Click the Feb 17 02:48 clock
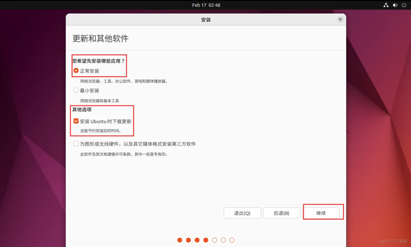The height and width of the screenshot is (247, 411). click(x=206, y=5)
